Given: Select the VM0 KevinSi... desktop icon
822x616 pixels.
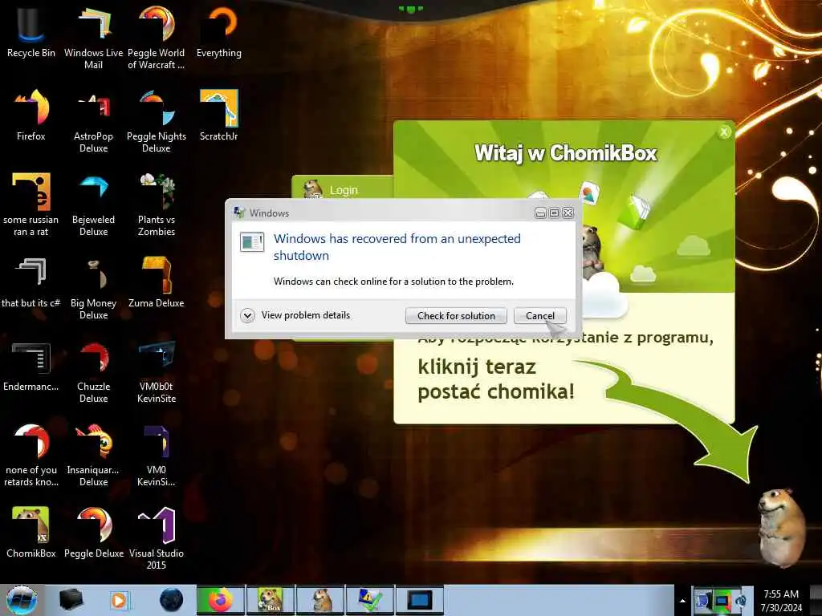Looking at the screenshot, I should pyautogui.click(x=157, y=454).
